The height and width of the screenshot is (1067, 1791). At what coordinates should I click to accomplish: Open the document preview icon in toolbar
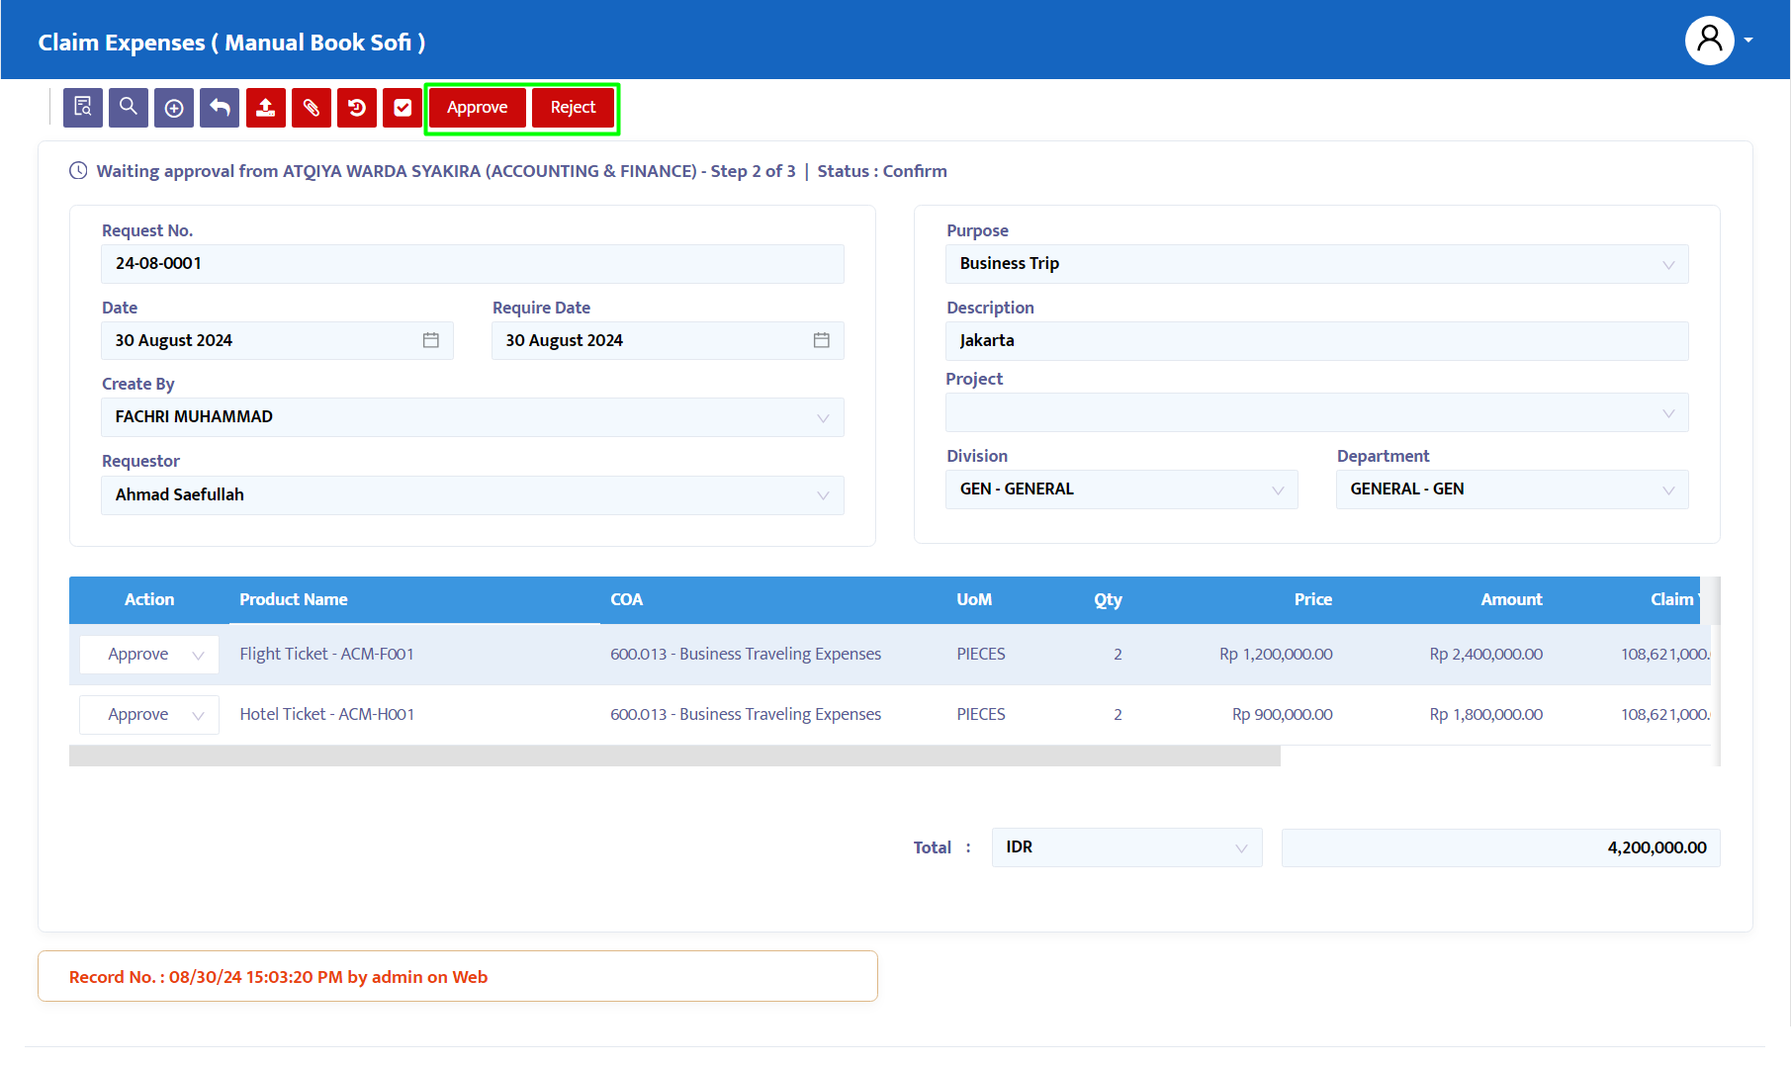click(x=83, y=108)
